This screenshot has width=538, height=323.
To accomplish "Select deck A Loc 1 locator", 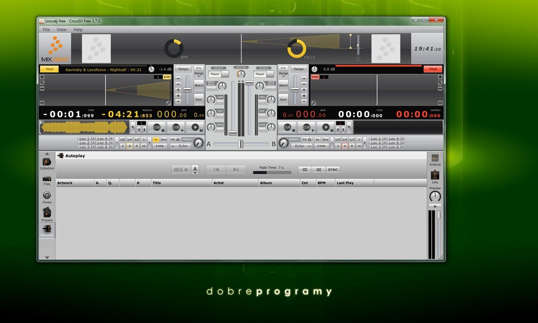I will (84, 139).
